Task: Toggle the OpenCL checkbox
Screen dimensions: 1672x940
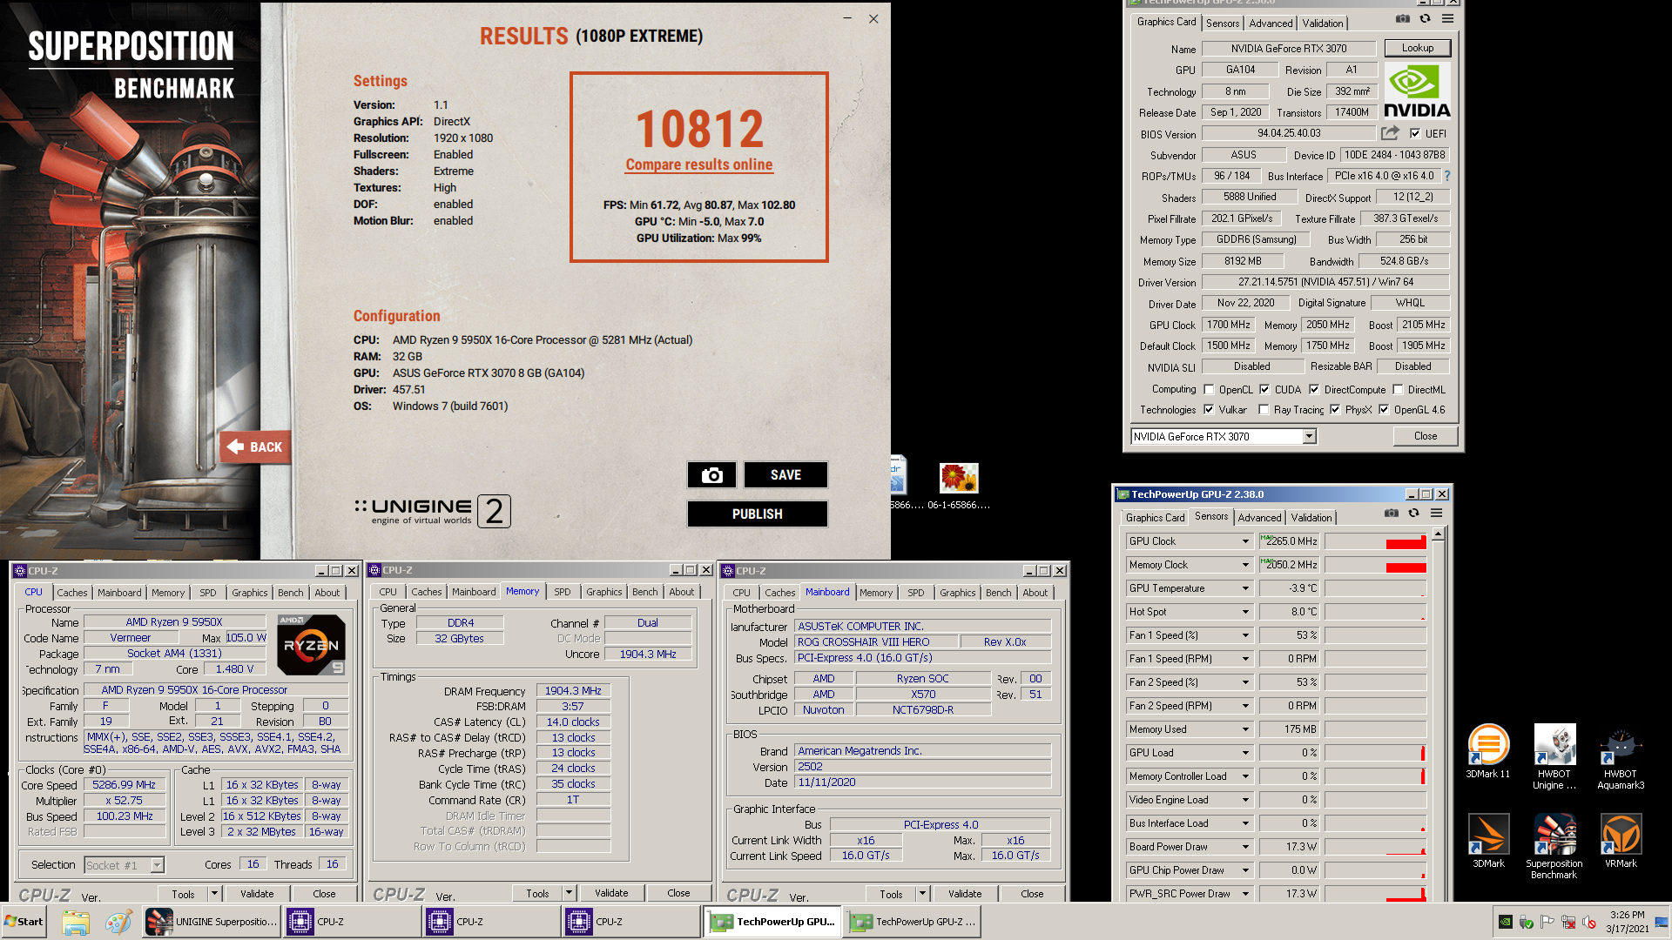Action: pyautogui.click(x=1209, y=389)
